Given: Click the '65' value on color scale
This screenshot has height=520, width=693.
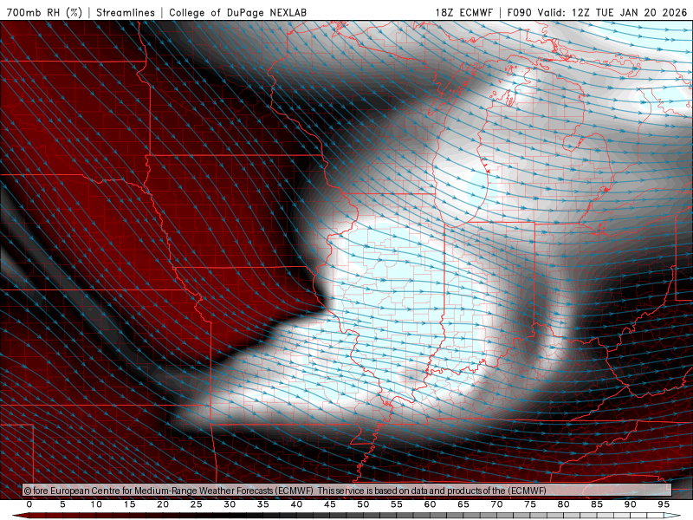Looking at the screenshot, I should (463, 504).
